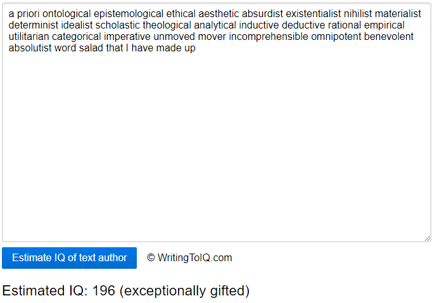Viewport: 437px width, 303px height.
Task: Click the WritingToIQ.com copyright text
Action: coord(189,258)
